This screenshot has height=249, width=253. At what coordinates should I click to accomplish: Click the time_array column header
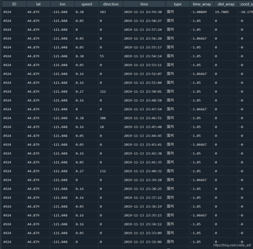202,4
